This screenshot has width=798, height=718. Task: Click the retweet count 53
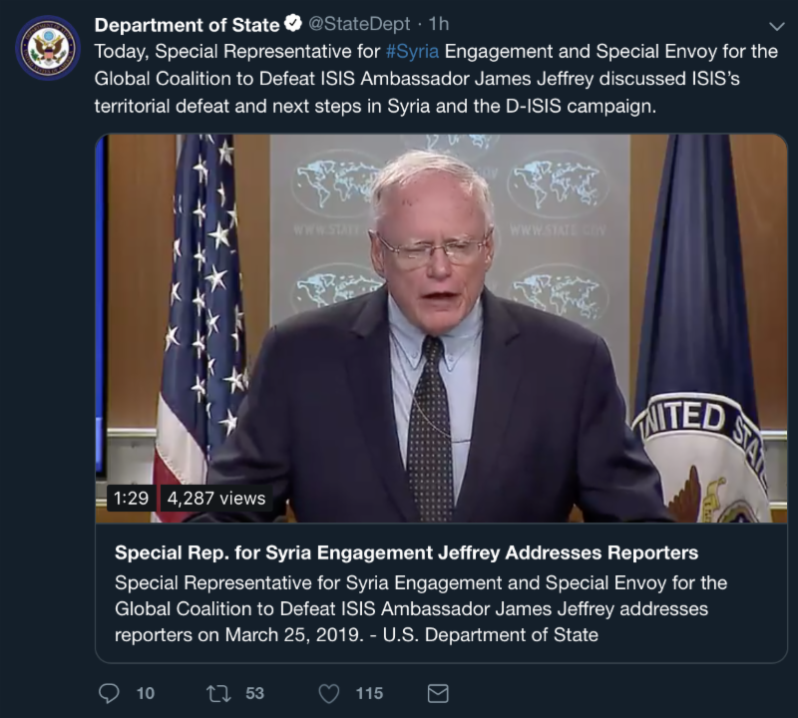click(x=254, y=693)
